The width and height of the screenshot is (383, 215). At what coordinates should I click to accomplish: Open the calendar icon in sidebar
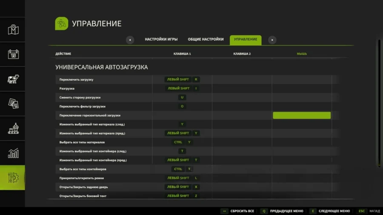(x=13, y=54)
